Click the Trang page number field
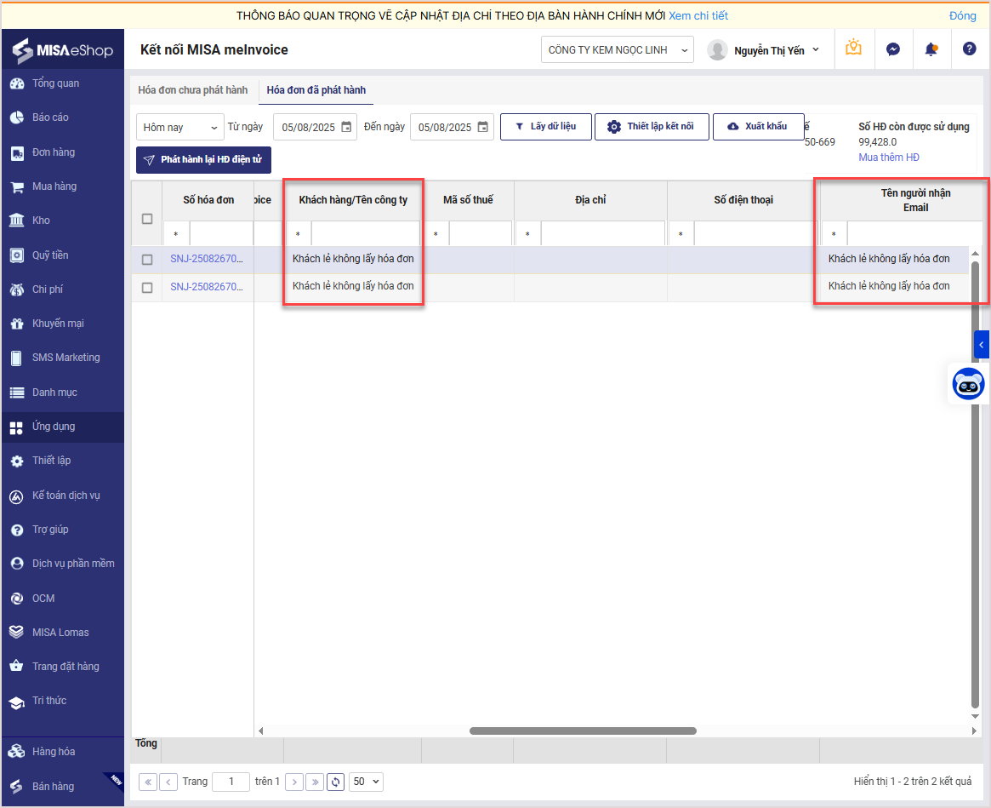Image resolution: width=991 pixels, height=808 pixels. pos(231,782)
